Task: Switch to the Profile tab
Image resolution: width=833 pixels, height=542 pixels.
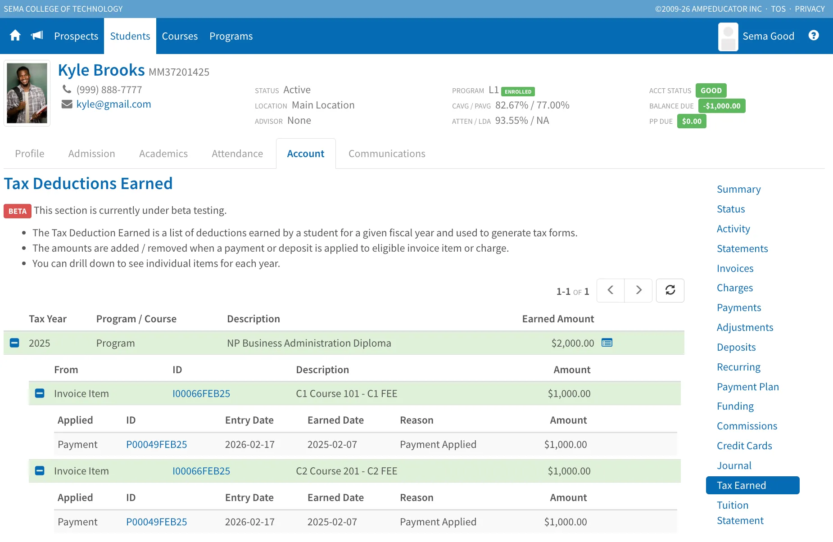Action: 30,154
